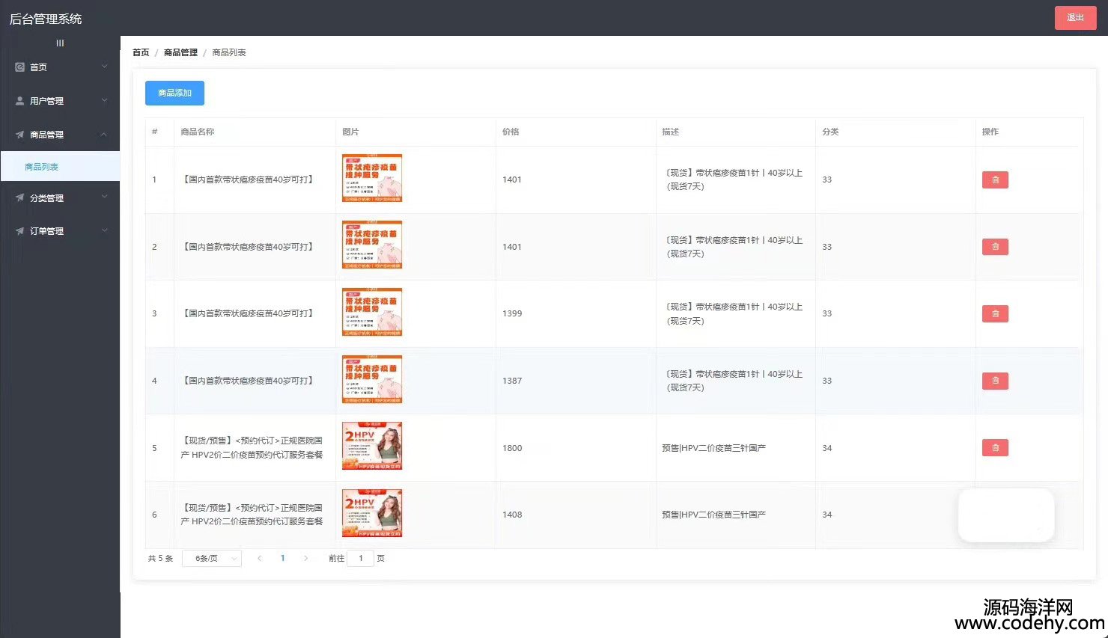Click red delete icon in row 4
Image resolution: width=1108 pixels, height=638 pixels.
pyautogui.click(x=995, y=381)
